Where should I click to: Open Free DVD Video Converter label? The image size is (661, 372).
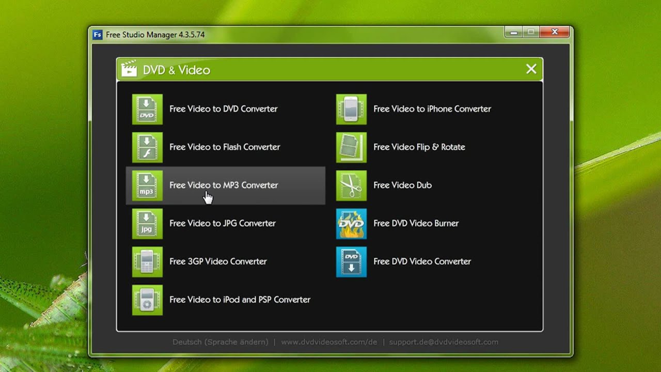coord(422,261)
